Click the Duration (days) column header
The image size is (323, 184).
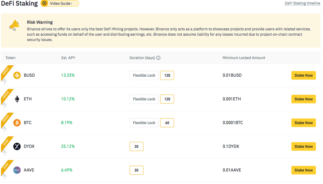click(x=142, y=58)
